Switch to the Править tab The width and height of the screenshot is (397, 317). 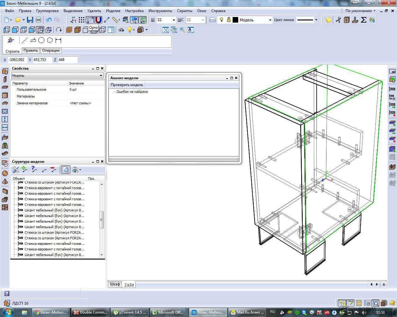(x=31, y=50)
